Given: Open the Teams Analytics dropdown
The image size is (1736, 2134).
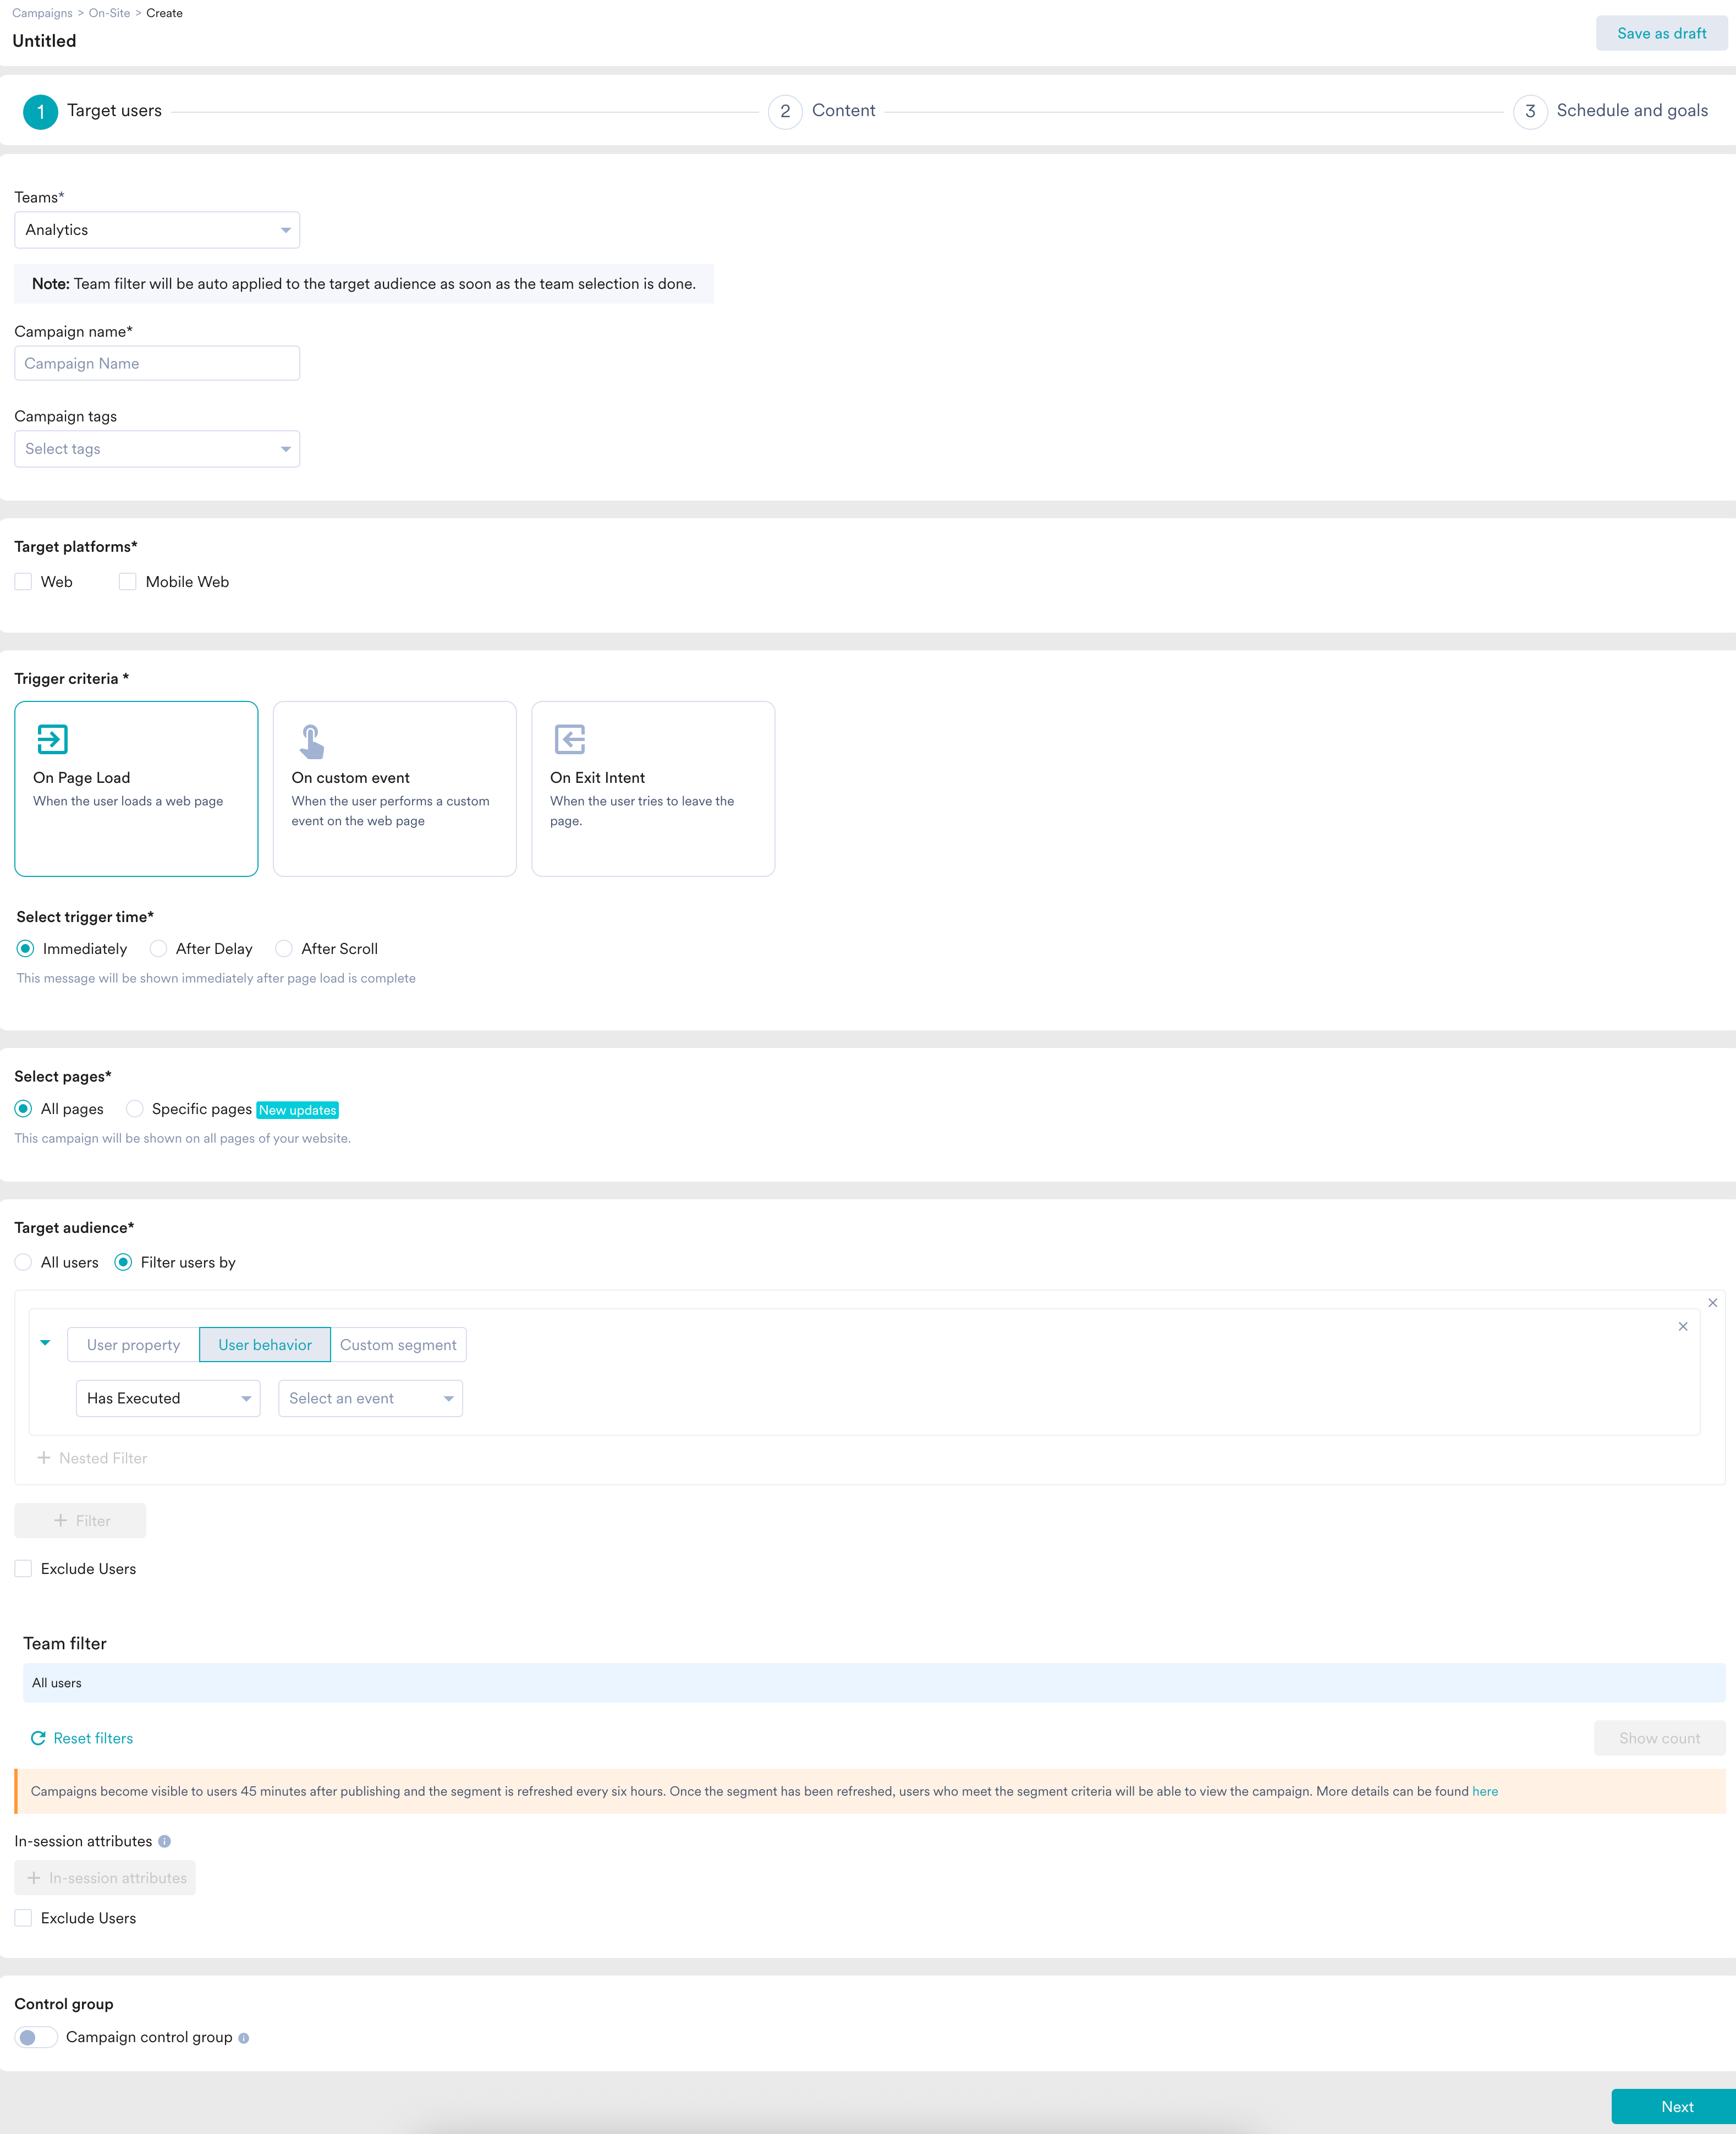Looking at the screenshot, I should click(157, 230).
